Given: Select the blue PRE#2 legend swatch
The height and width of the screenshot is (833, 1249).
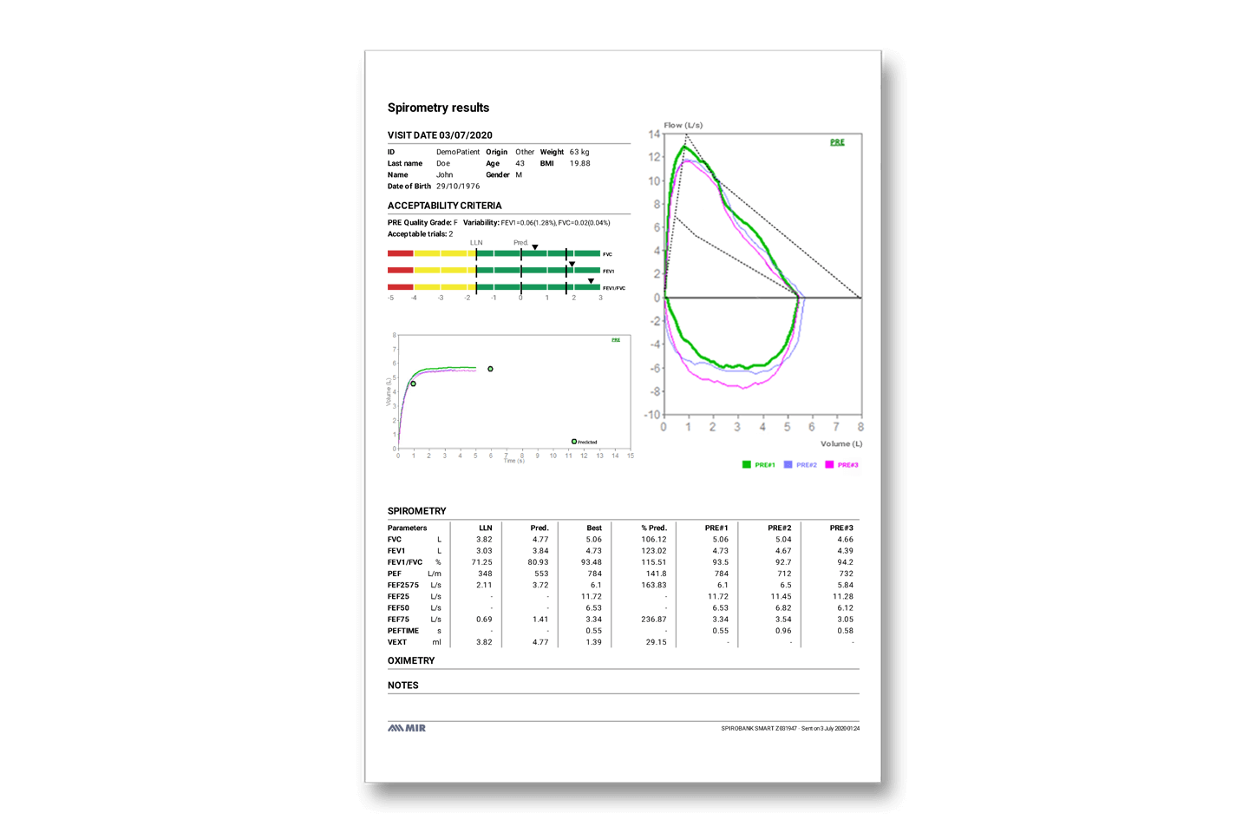Looking at the screenshot, I should click(788, 465).
